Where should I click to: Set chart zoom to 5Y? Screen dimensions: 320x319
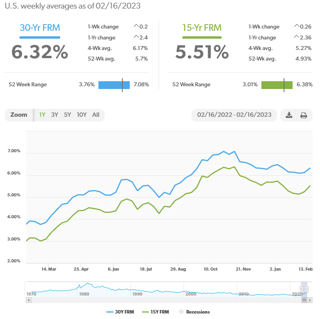point(68,115)
